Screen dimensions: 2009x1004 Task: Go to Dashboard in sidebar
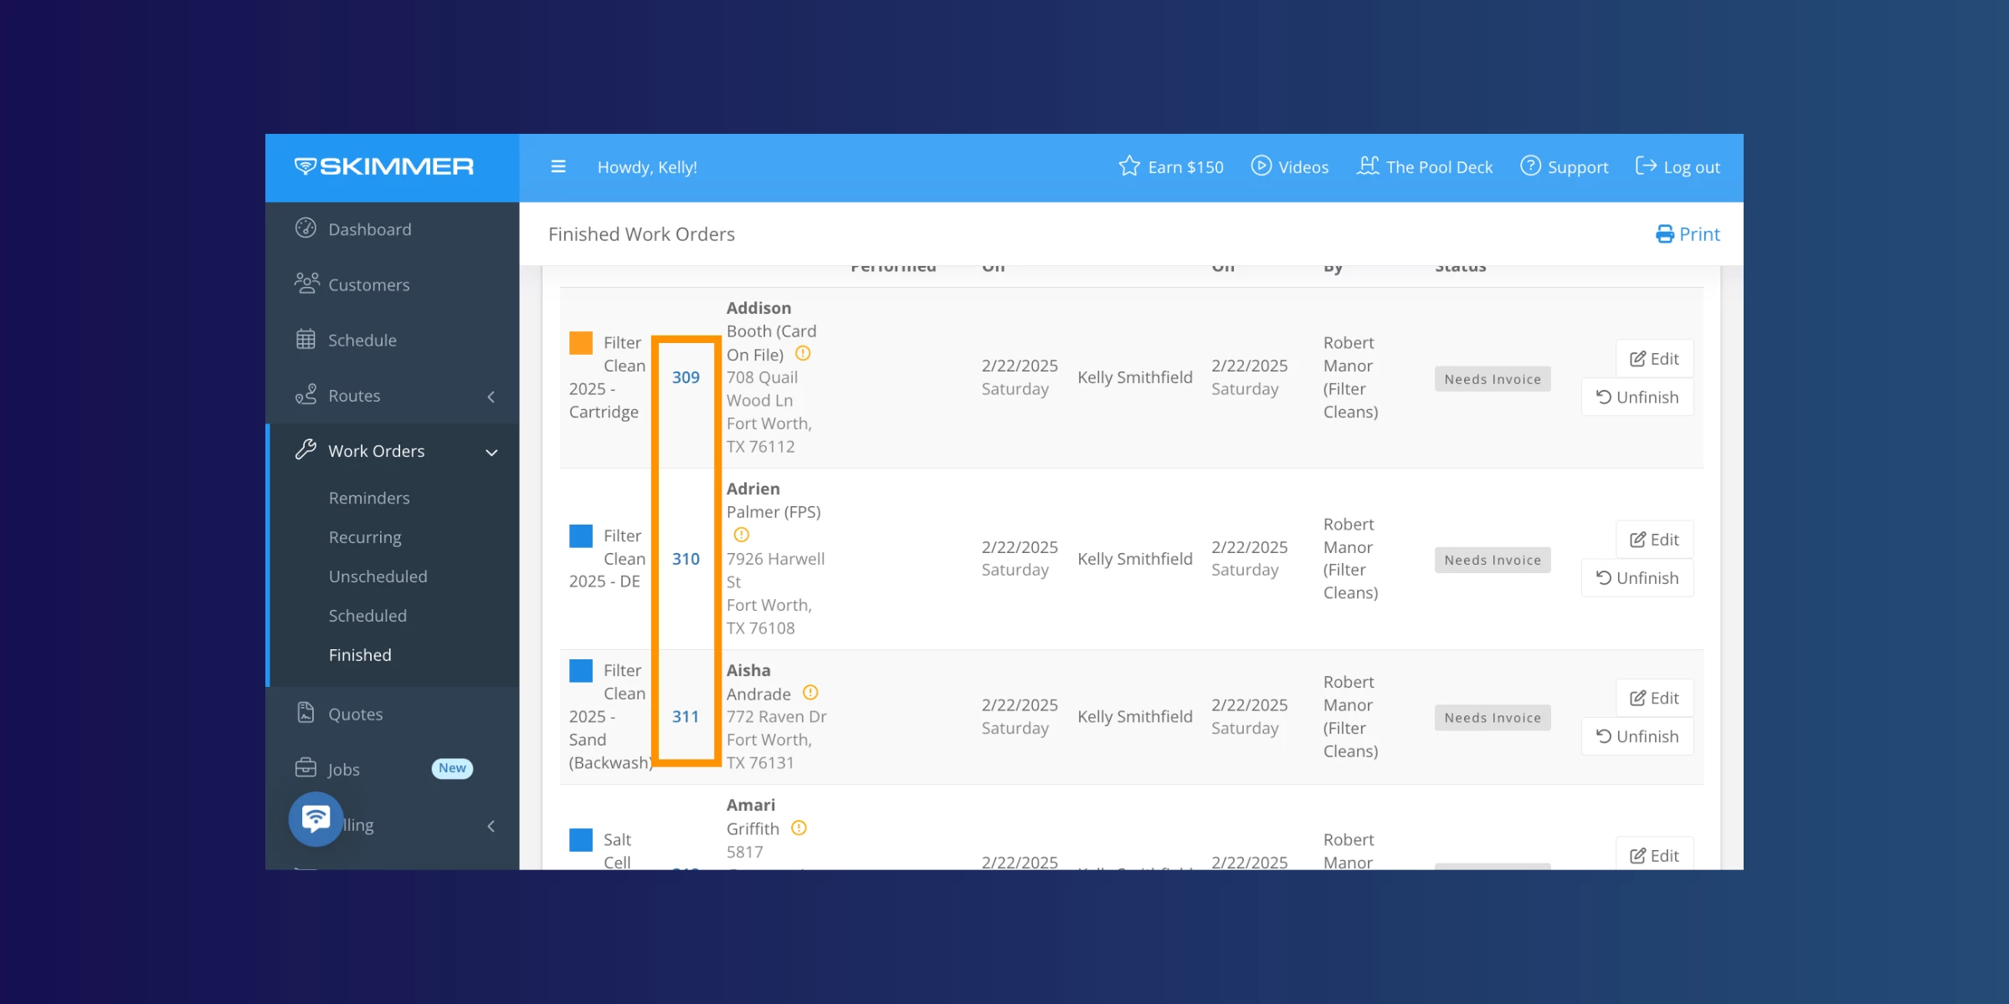click(x=369, y=229)
